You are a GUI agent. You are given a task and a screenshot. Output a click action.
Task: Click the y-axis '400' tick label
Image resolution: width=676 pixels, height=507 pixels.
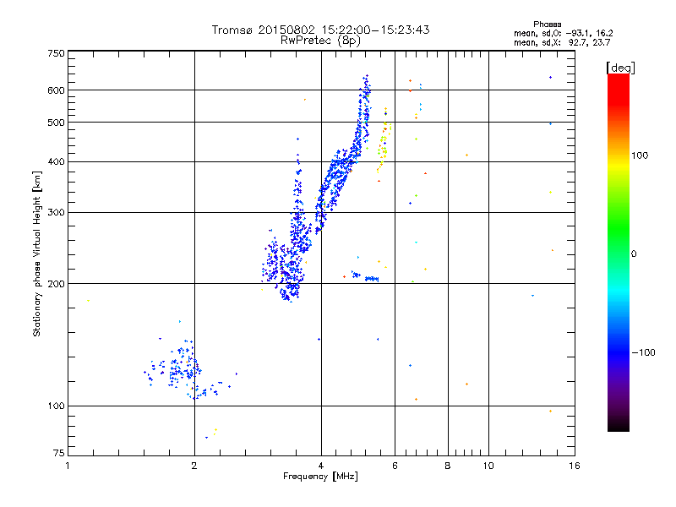click(56, 161)
